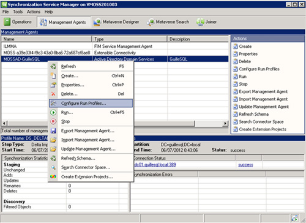Click the Joiner toolbar icon
Image resolution: width=306 pixels, height=223 pixels.
tap(200, 22)
